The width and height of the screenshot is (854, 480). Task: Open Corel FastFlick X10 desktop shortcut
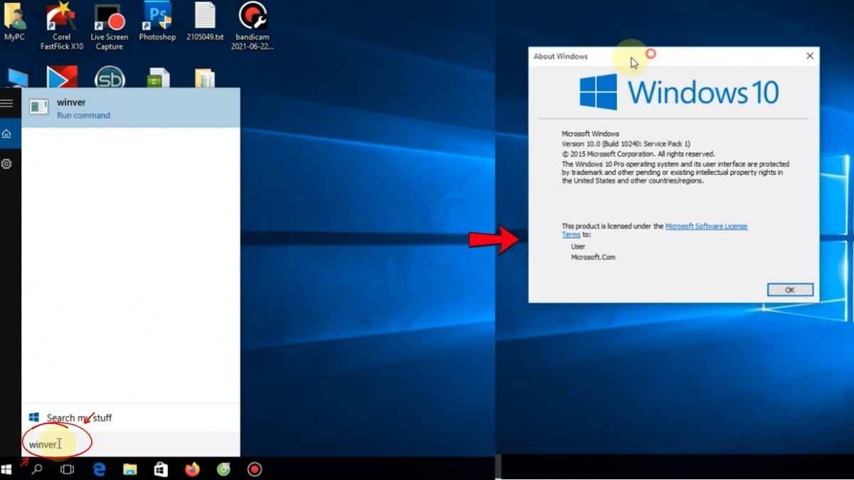(61, 26)
